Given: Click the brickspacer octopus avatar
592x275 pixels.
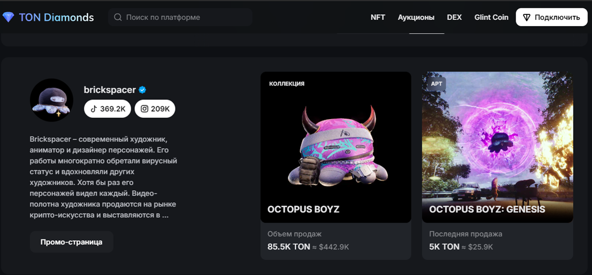Looking at the screenshot, I should tap(51, 100).
